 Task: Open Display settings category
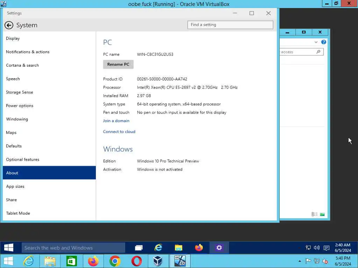49,38
